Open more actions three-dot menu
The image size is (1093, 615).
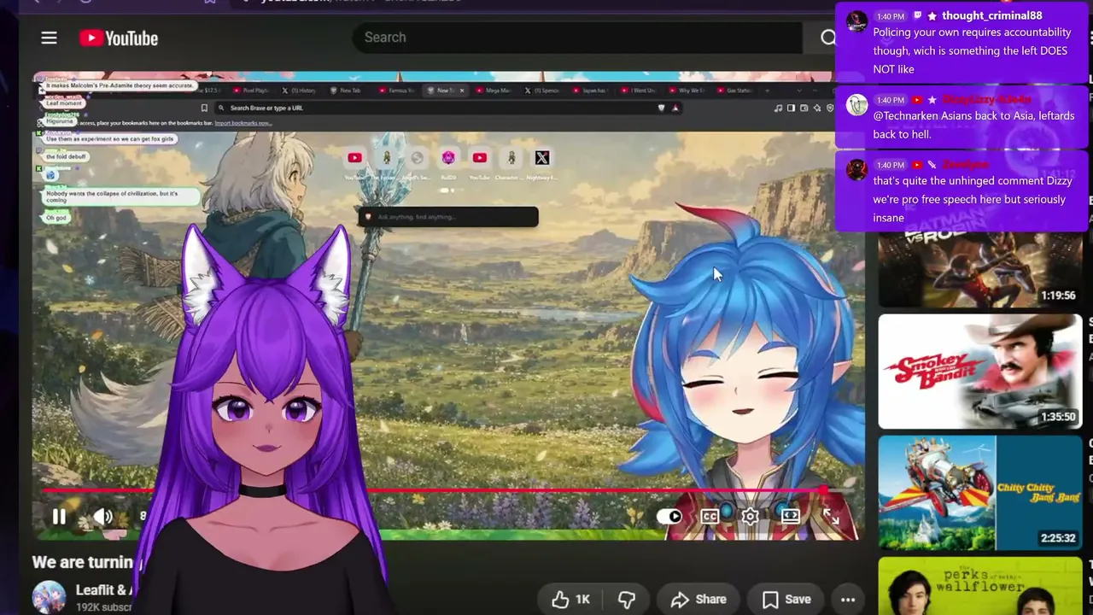pos(848,600)
